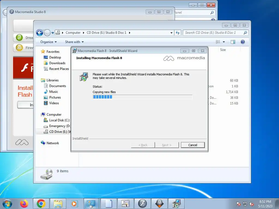The width and height of the screenshot is (279, 209).
Task: Change the view with the view icon
Action: (218, 42)
